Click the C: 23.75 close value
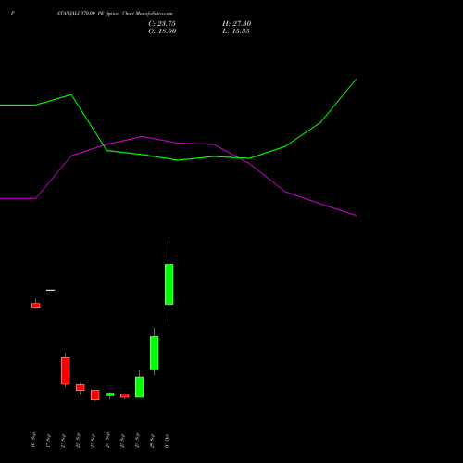This screenshot has width=463, height=463. click(162, 24)
